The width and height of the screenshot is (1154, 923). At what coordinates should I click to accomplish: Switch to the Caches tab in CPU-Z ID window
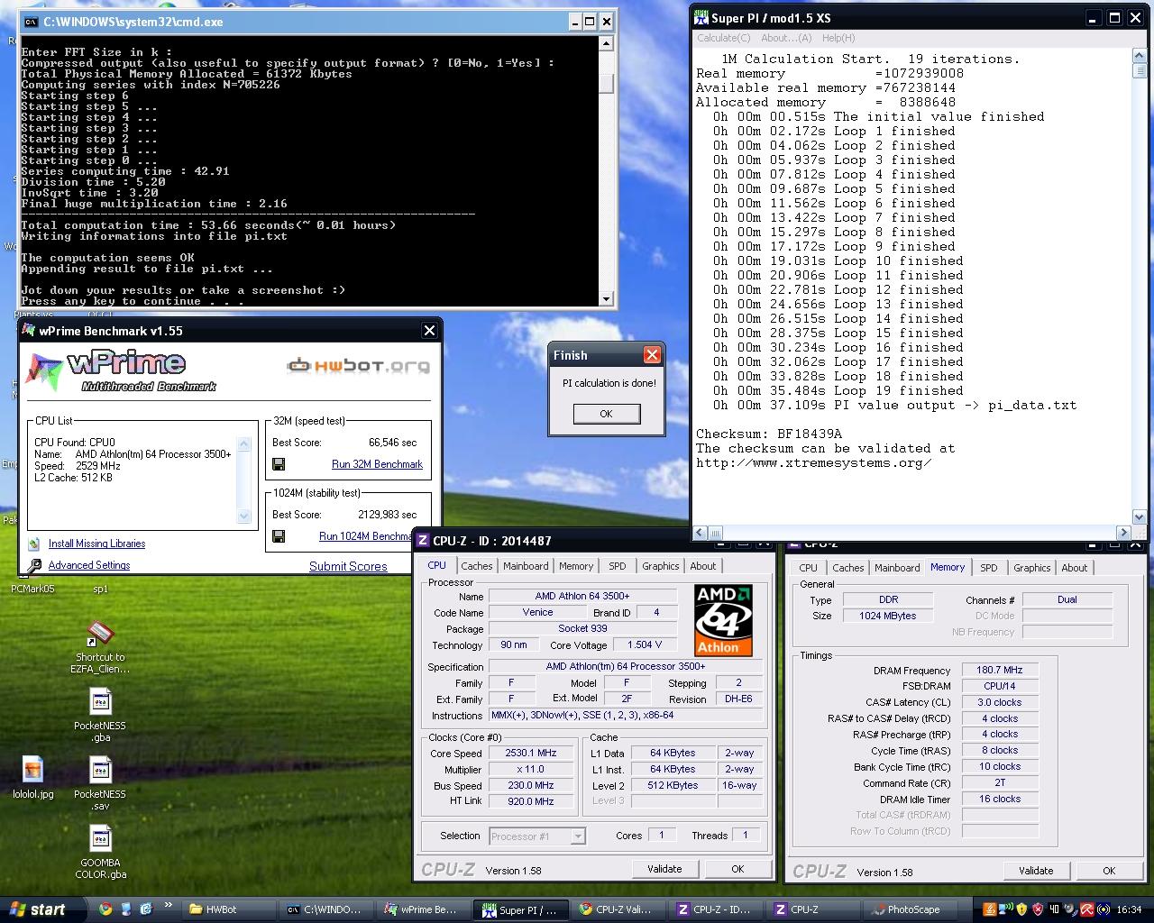click(477, 566)
